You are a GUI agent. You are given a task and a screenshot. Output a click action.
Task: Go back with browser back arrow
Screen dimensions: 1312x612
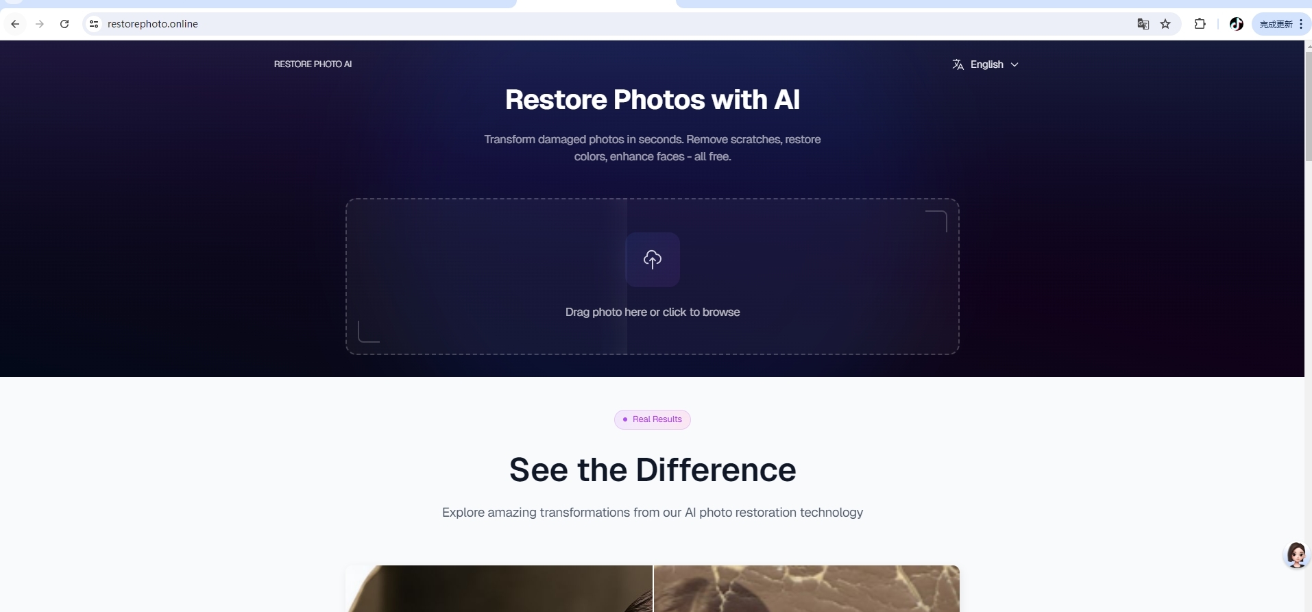tap(15, 24)
